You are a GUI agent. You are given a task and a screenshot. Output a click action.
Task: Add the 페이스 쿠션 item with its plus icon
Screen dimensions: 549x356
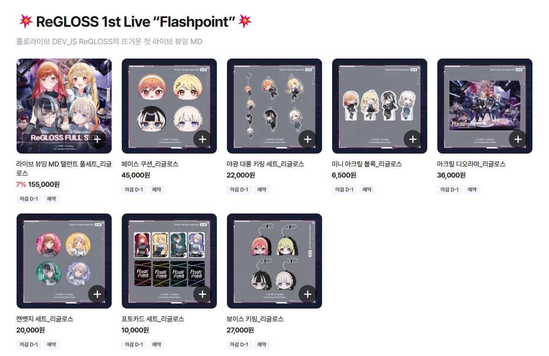[203, 139]
